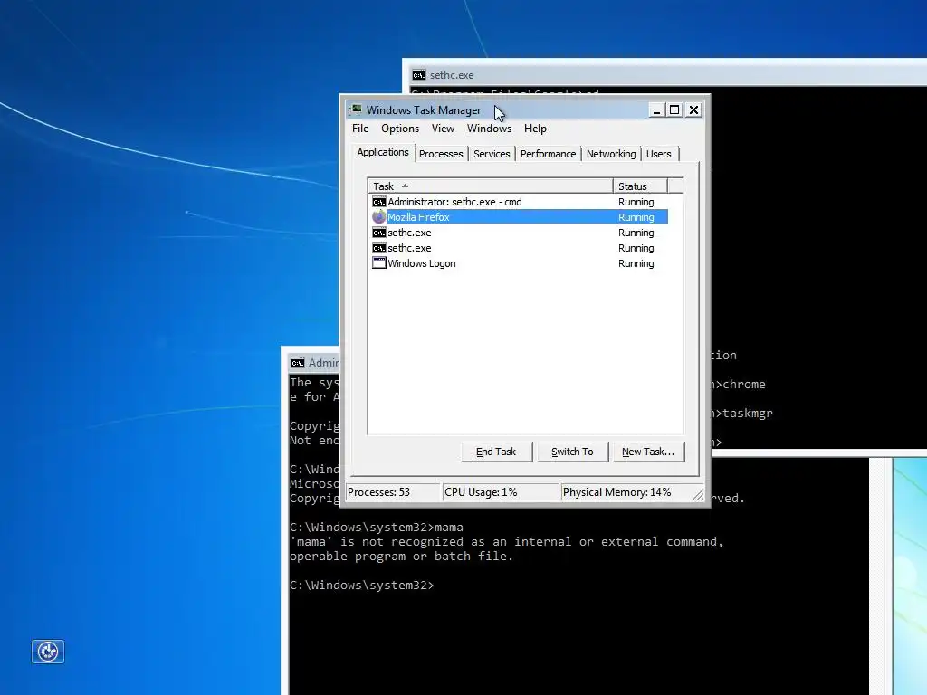Switch to the Networking tab
This screenshot has height=695, width=927.
[611, 154]
